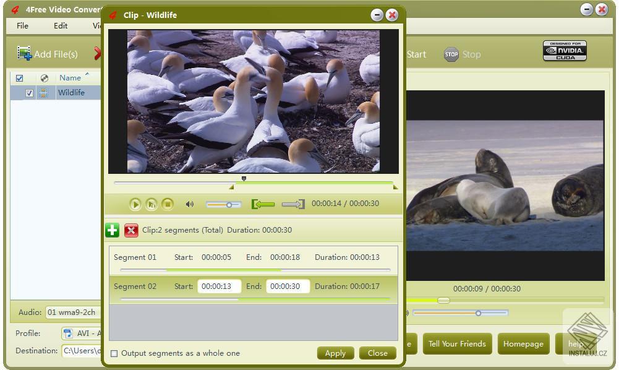Add a new segment with the plus icon
Viewport: 619px width, 370px height.
click(112, 230)
